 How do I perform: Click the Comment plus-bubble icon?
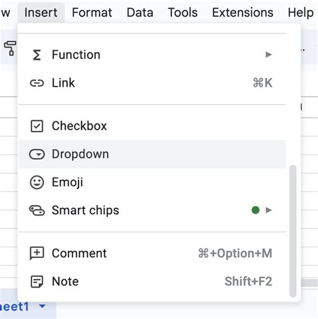(x=37, y=253)
